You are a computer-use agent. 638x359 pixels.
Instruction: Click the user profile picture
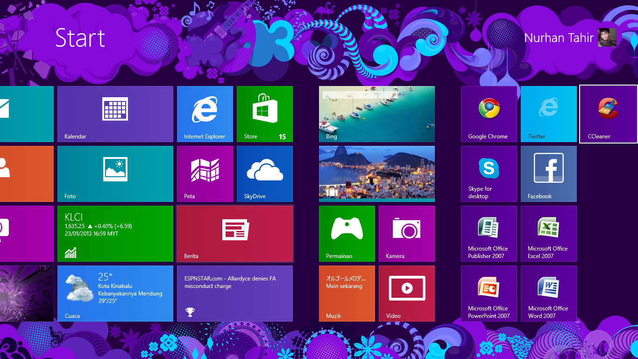pos(607,37)
